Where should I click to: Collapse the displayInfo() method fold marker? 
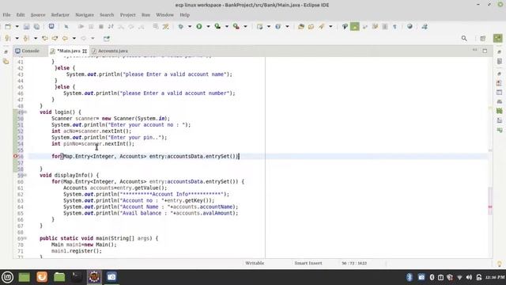pyautogui.click(x=25, y=175)
